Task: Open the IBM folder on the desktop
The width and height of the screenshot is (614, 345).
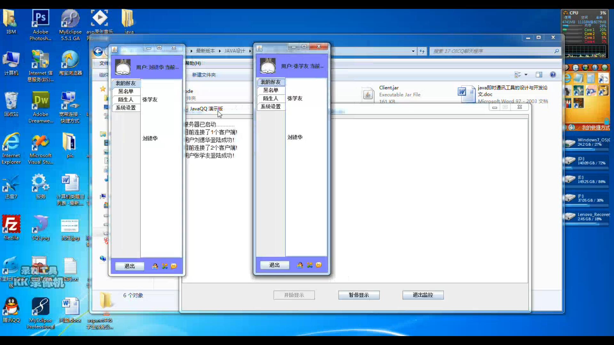Action: coord(11,22)
